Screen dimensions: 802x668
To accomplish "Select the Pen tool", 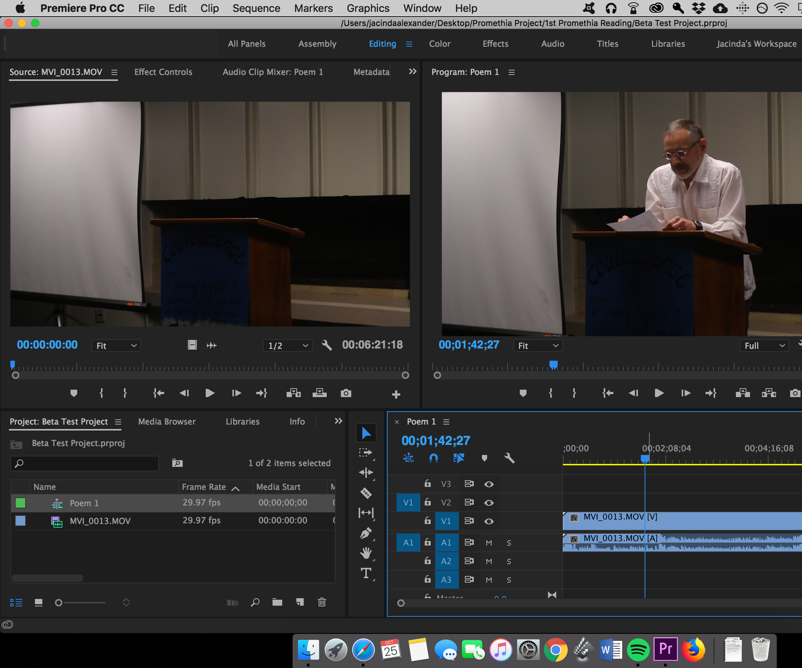I will coord(366,533).
